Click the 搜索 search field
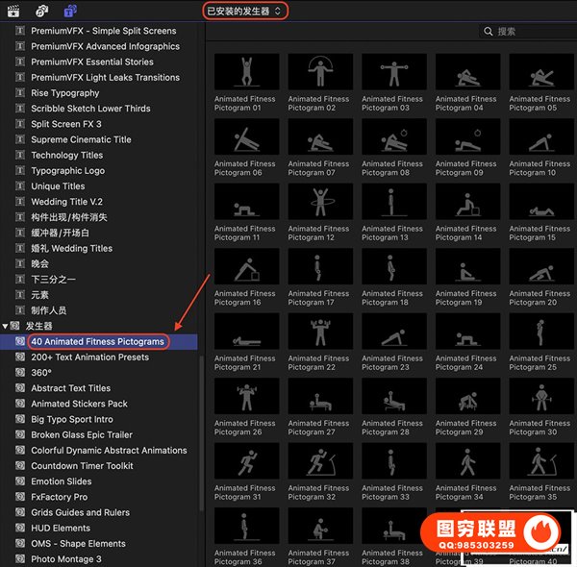This screenshot has height=567, width=577. point(529,32)
